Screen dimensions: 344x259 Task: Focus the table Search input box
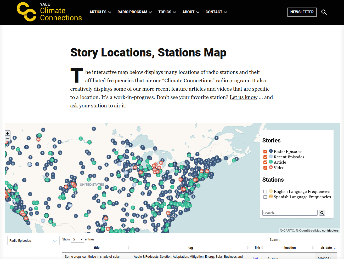(309, 239)
